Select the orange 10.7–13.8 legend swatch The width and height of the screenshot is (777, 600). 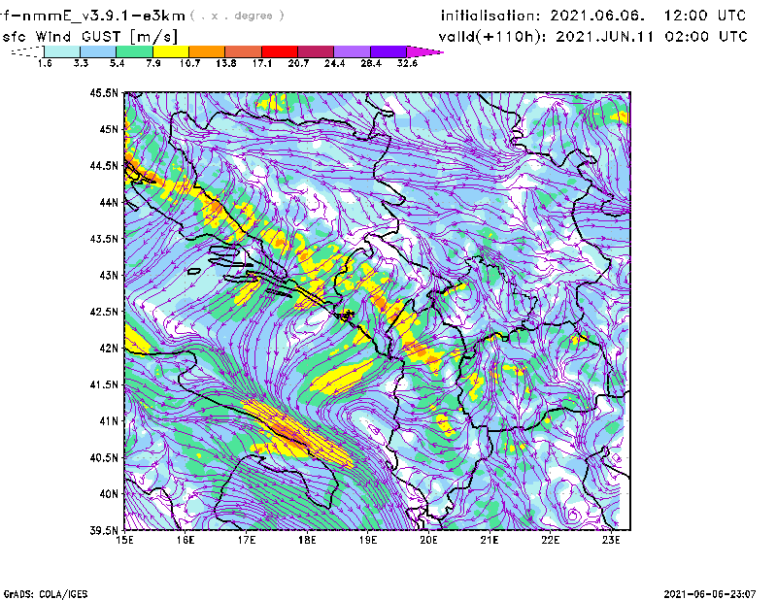pyautogui.click(x=207, y=51)
